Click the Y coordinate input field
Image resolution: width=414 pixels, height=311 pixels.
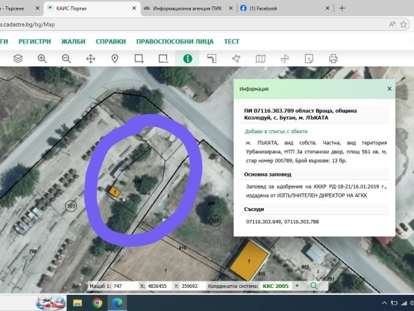193,286
